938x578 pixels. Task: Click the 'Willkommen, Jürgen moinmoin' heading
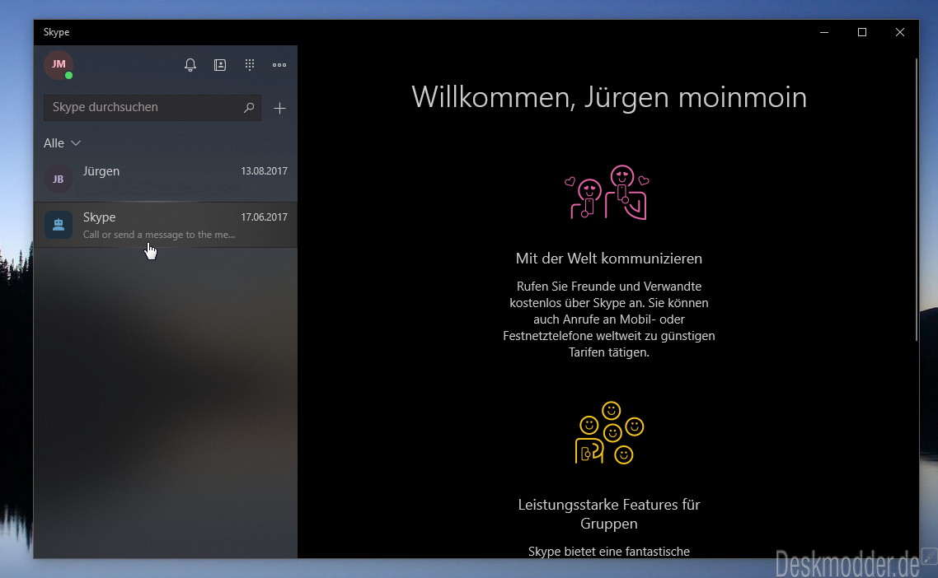pyautogui.click(x=609, y=97)
